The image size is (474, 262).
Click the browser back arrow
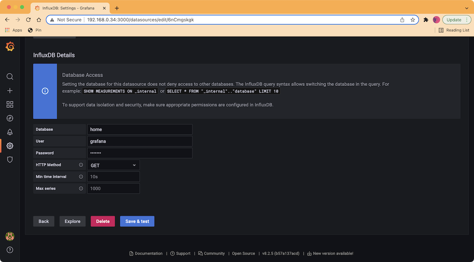pos(7,20)
